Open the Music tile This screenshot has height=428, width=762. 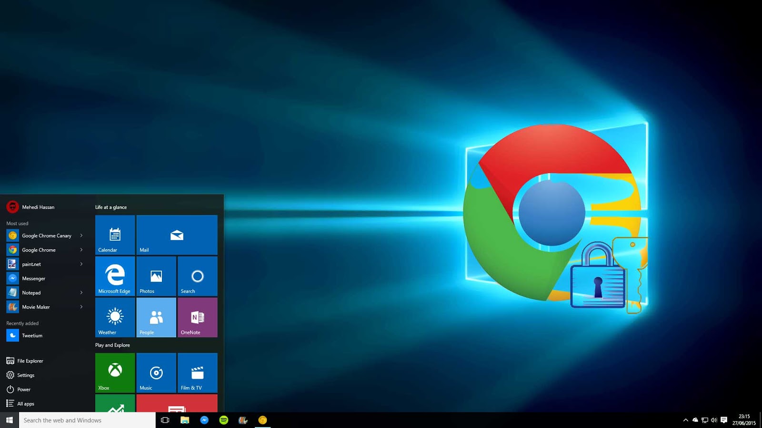(x=156, y=373)
